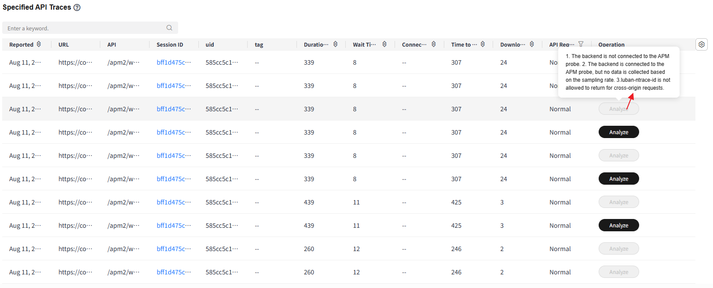
Task: Click the last black Analyze button
Action: click(x=618, y=226)
